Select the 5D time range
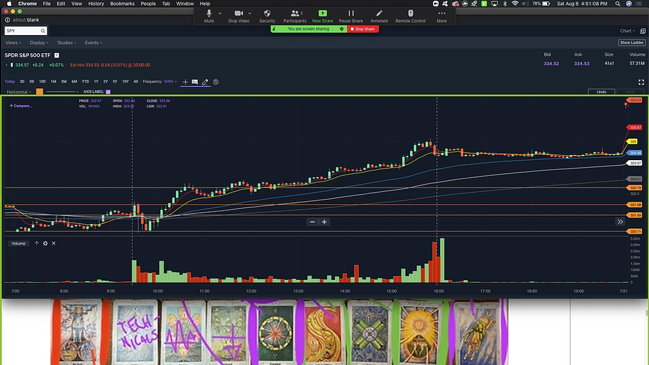Image resolution: width=649 pixels, height=365 pixels. [31, 82]
